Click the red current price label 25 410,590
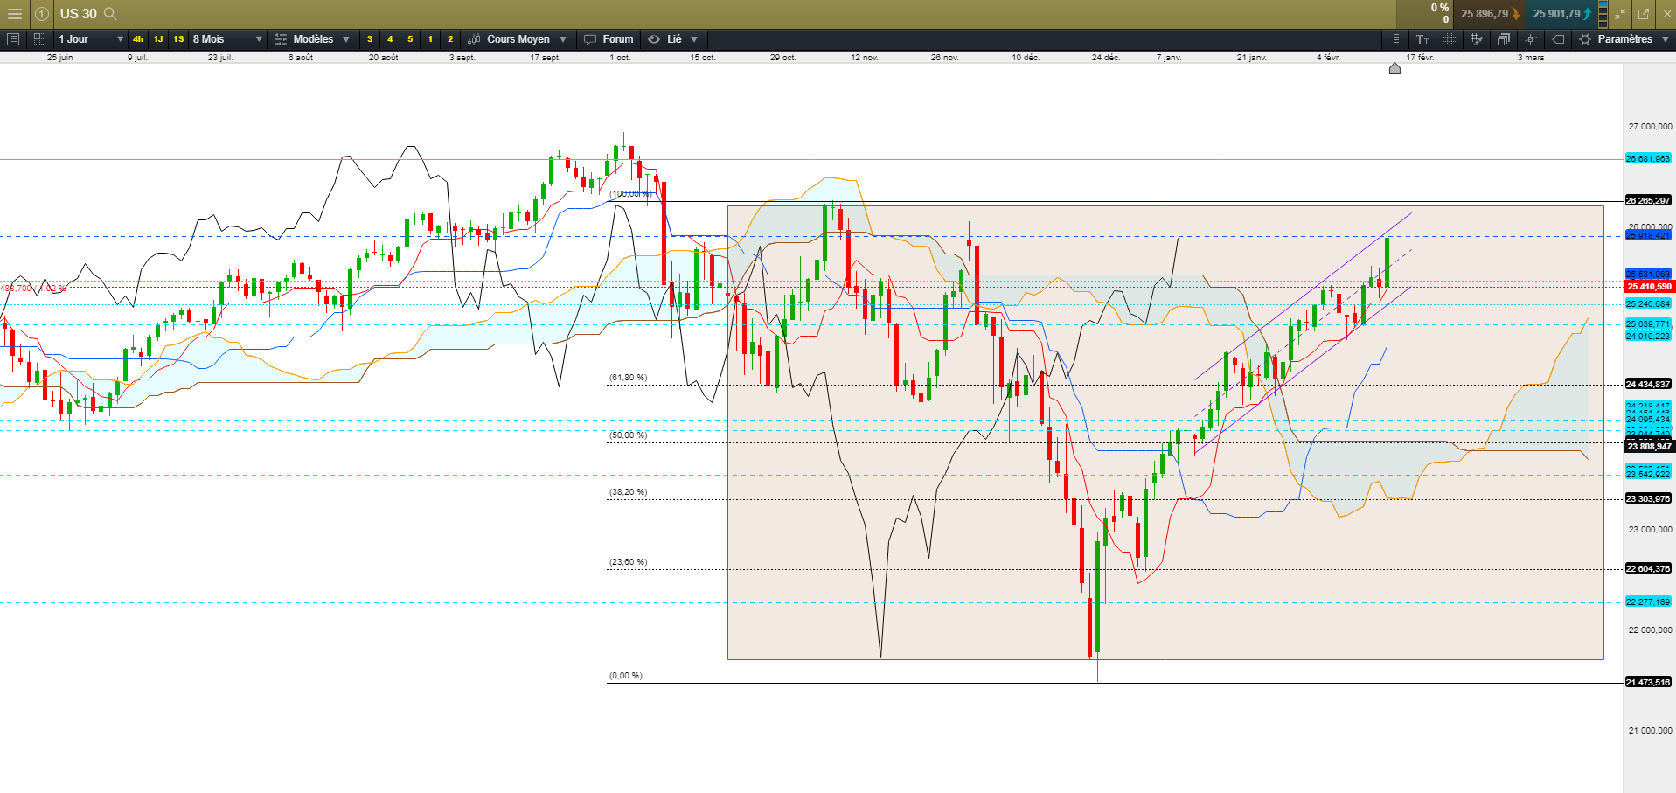The height and width of the screenshot is (793, 1676). pyautogui.click(x=1649, y=287)
